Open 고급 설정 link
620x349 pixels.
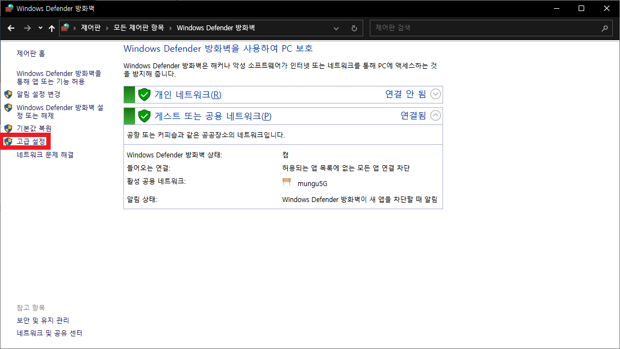click(31, 141)
